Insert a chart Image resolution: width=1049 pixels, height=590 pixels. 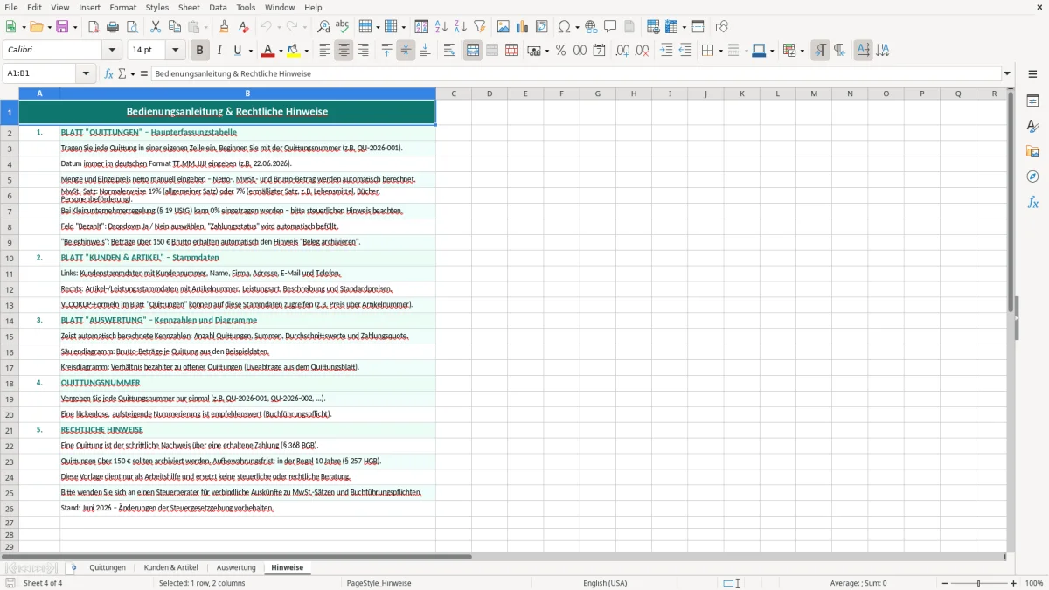click(523, 27)
